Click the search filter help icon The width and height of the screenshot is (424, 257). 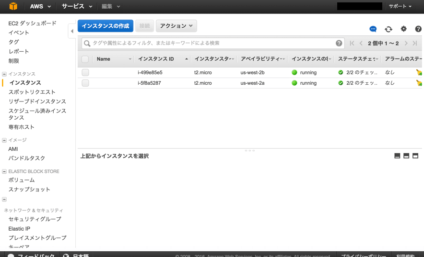339,43
